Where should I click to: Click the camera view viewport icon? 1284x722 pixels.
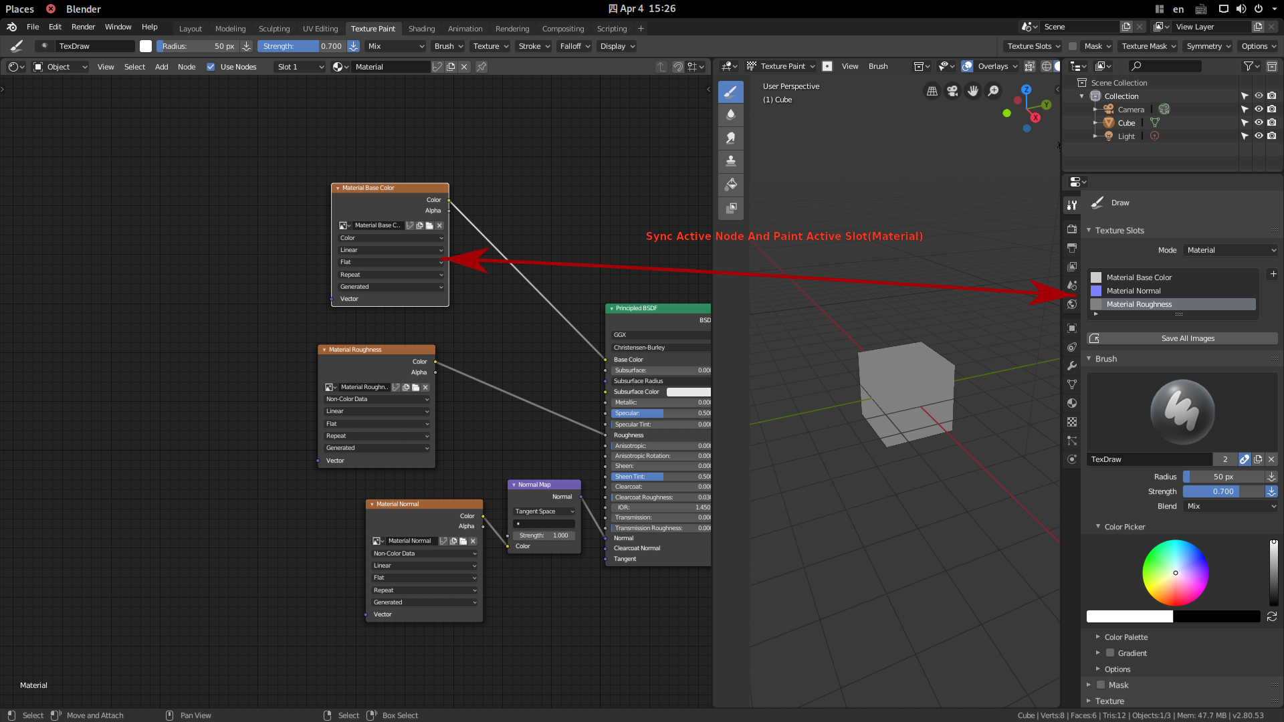(x=952, y=91)
